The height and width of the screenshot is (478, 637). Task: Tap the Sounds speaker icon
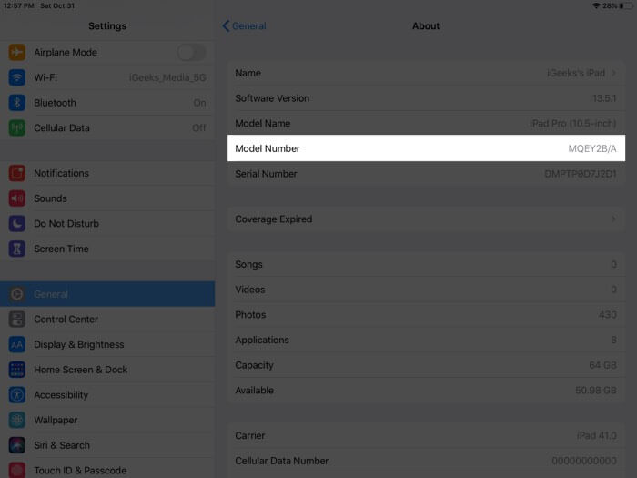(17, 198)
